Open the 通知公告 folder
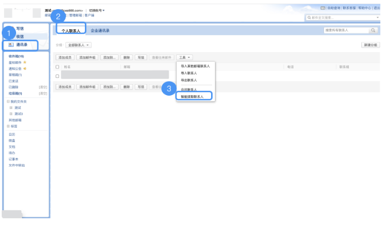386x228 pixels. [15, 69]
